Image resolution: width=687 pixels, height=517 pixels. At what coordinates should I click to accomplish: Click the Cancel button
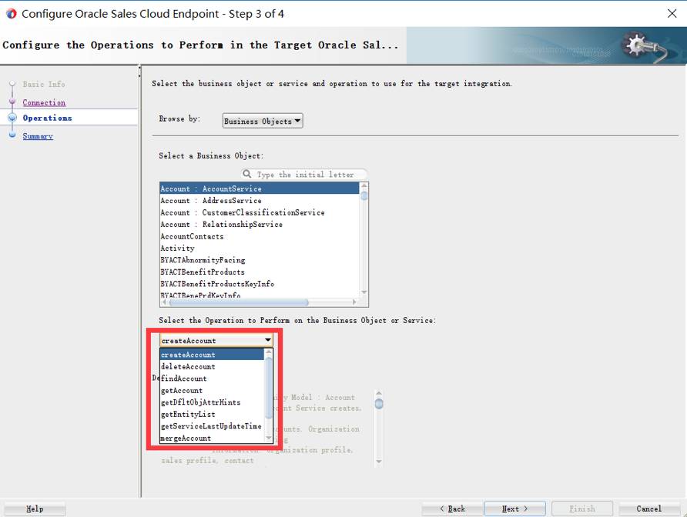pos(649,509)
